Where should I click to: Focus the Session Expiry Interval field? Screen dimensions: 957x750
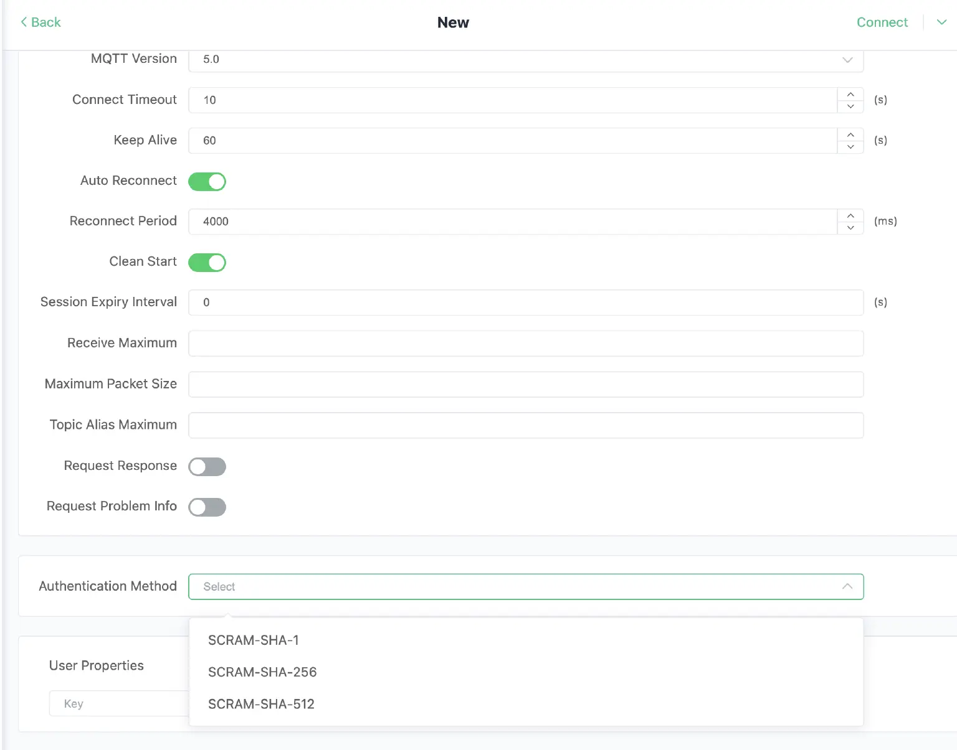pyautogui.click(x=525, y=302)
